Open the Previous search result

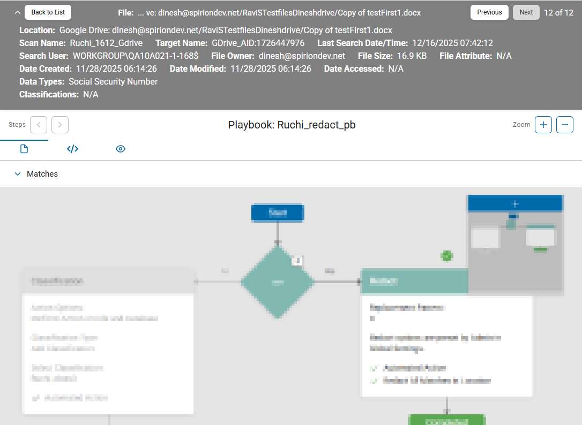(x=489, y=12)
